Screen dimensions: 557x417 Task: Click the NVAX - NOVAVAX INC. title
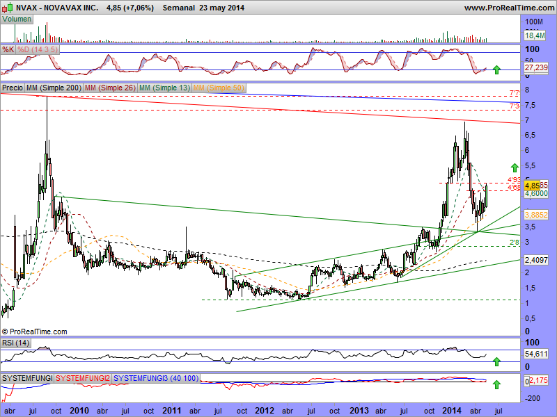coord(57,8)
